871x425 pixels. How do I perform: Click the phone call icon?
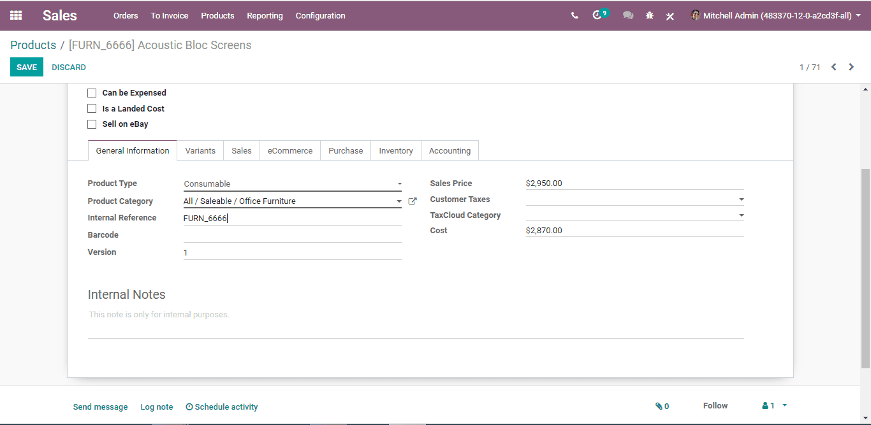pyautogui.click(x=575, y=15)
